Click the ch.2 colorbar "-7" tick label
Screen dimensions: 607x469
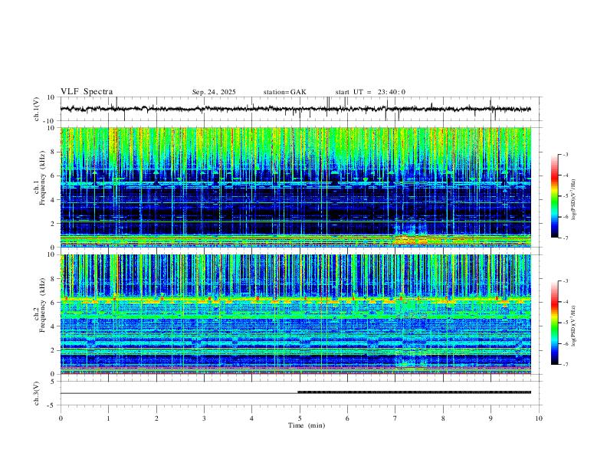point(565,365)
